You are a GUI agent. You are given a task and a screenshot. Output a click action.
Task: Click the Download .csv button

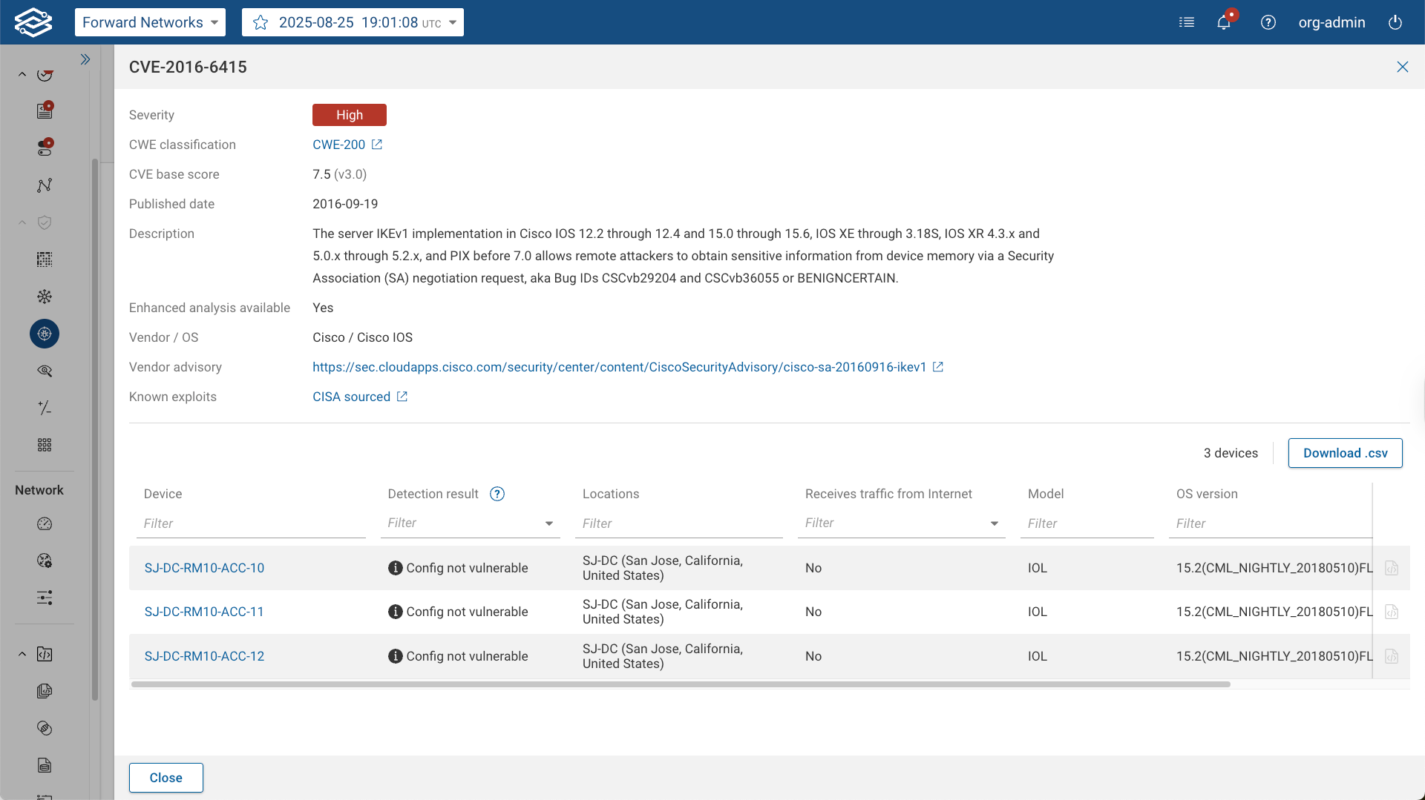pos(1345,452)
